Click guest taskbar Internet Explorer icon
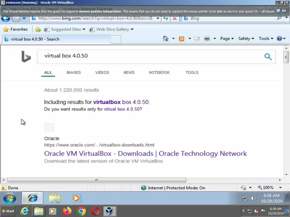The height and width of the screenshot is (217, 290). pyautogui.click(x=32, y=198)
